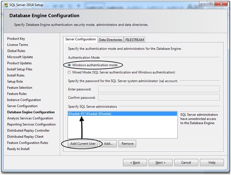Click License Terms step in sidebar
Screen dimensions: 231x175
(18, 45)
